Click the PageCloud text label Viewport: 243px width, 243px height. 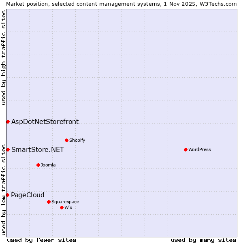[28, 195]
